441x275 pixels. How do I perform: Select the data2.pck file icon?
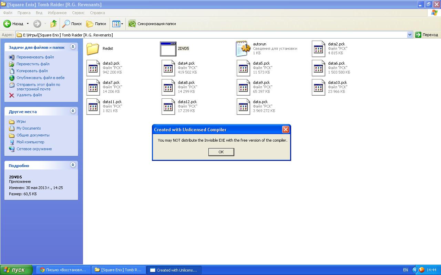[318, 49]
